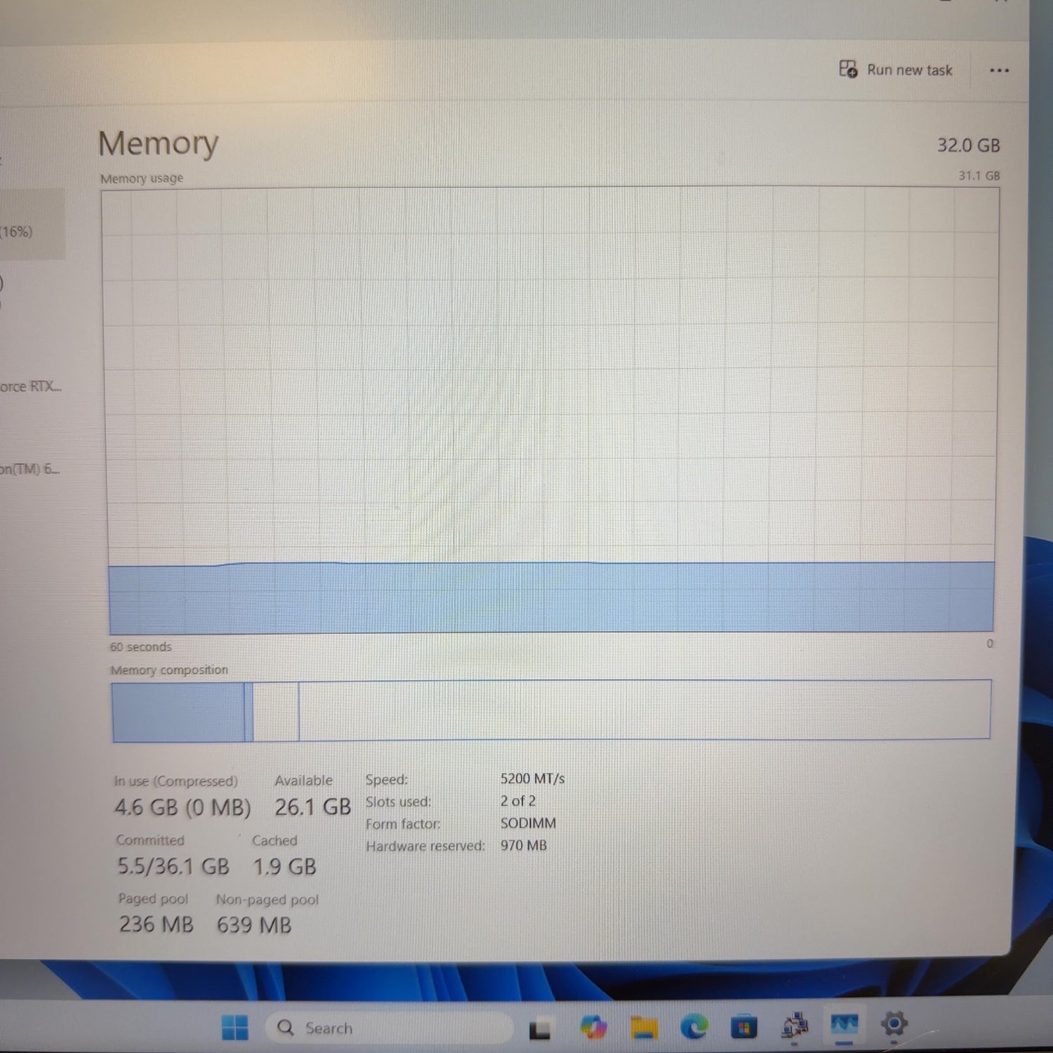Launch Copilot from the taskbar
This screenshot has width=1053, height=1053.
593,1028
